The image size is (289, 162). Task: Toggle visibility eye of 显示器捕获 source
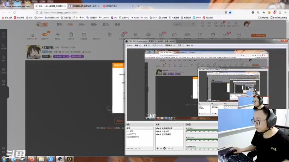point(158,134)
